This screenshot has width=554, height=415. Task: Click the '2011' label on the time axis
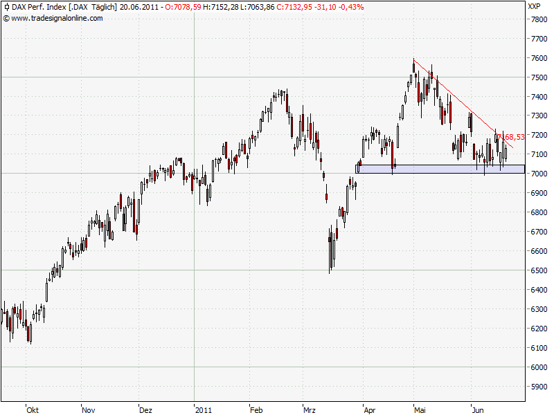(204, 410)
